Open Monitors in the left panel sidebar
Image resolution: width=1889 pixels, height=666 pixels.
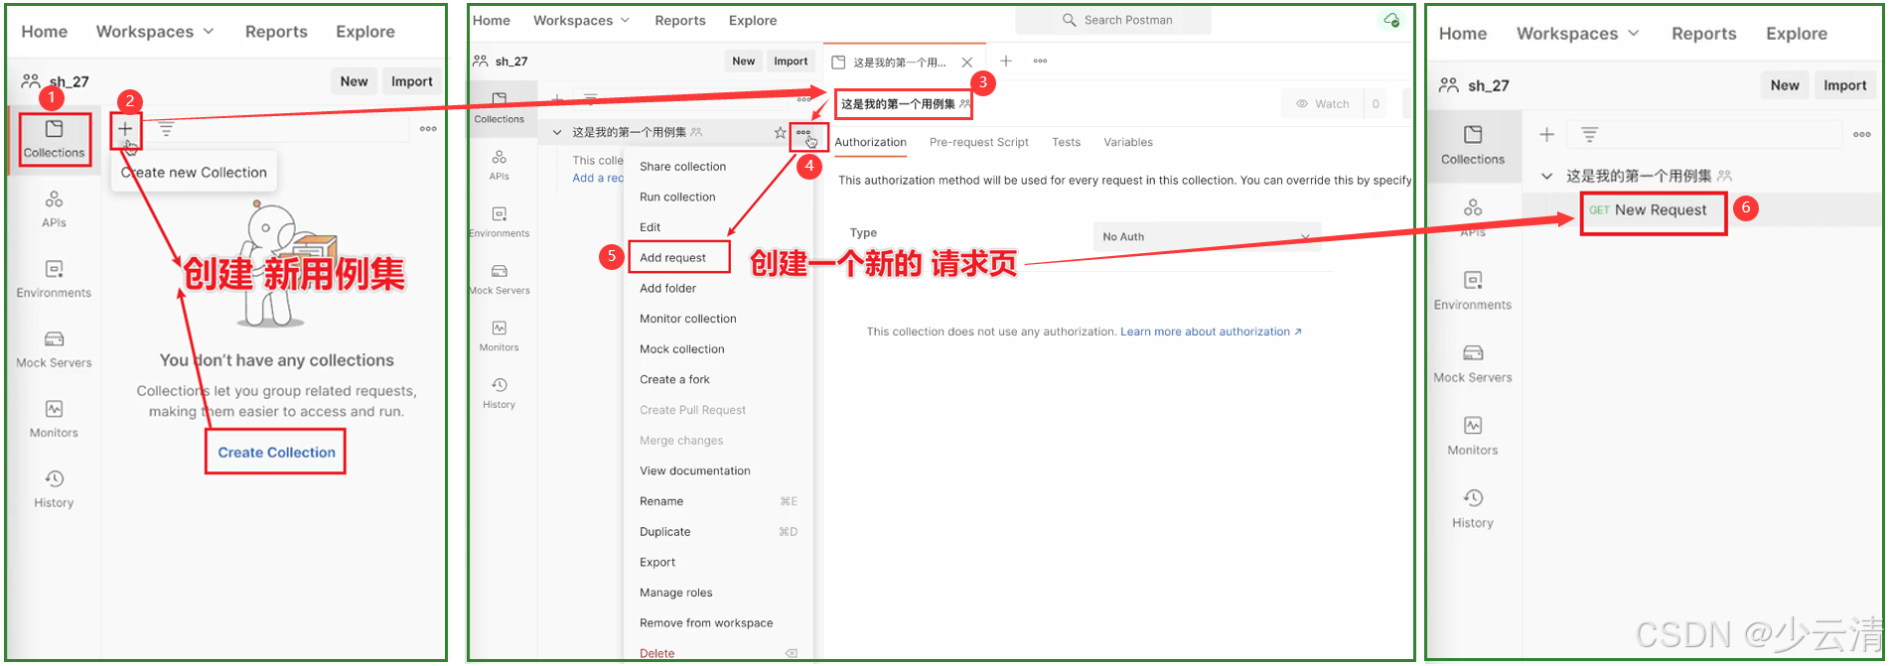pos(54,419)
